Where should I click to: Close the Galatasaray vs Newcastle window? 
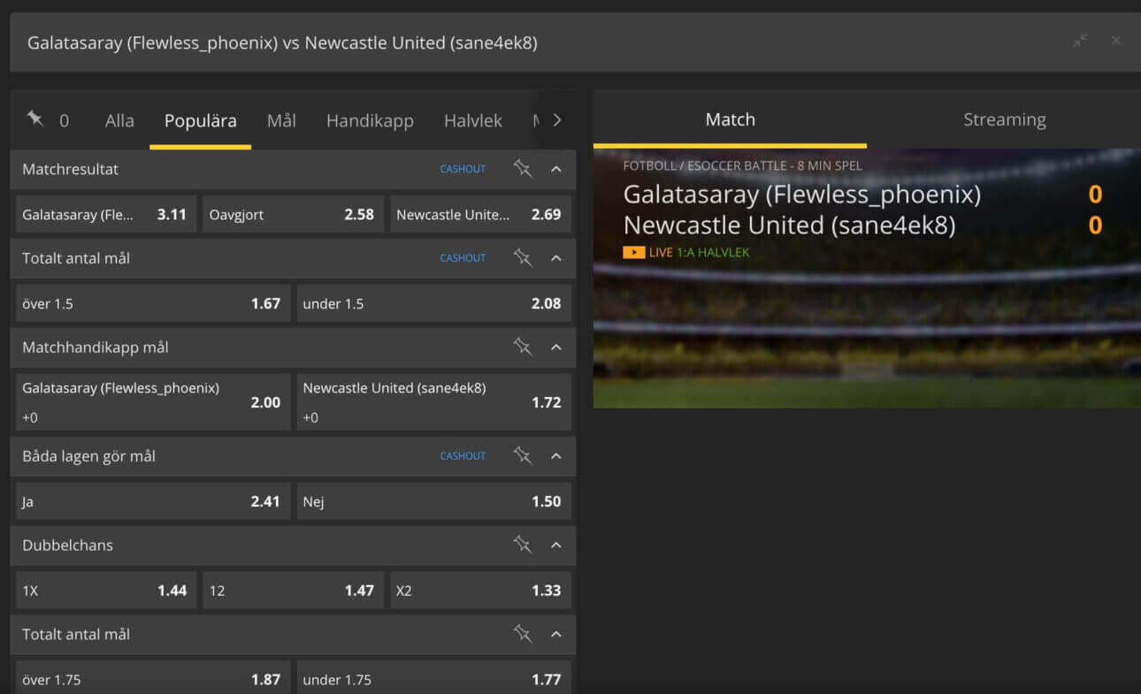pyautogui.click(x=1116, y=41)
